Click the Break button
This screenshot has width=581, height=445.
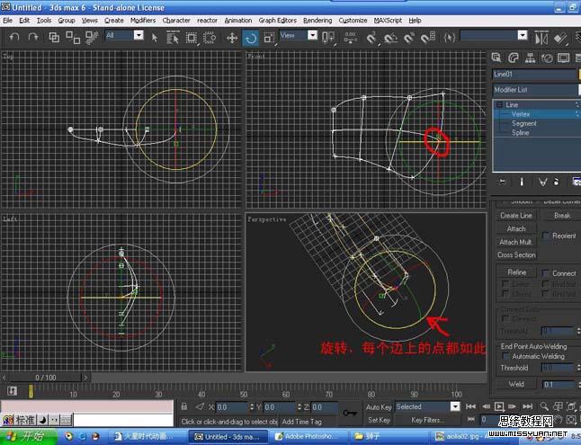point(562,216)
